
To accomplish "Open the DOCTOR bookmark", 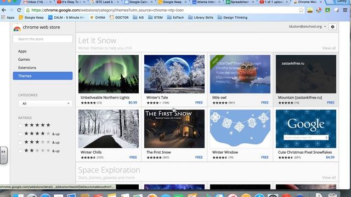I will coord(119,18).
